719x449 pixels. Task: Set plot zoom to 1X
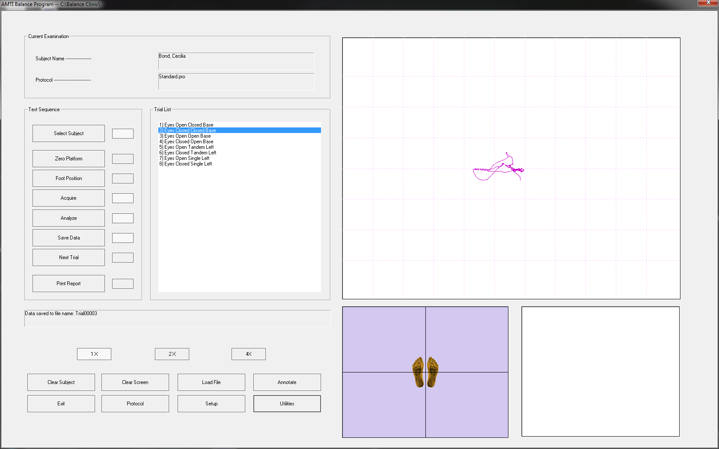click(94, 354)
